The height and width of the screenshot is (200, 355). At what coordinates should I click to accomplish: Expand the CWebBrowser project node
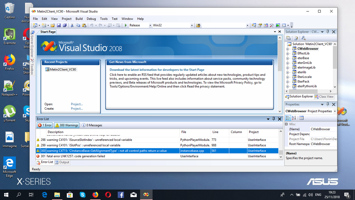coord(288,49)
